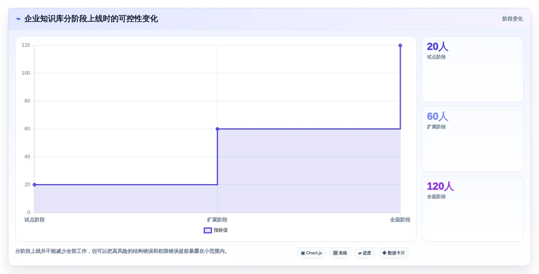Select the 数据卡片 tag chip
This screenshot has width=539, height=274.
point(394,253)
